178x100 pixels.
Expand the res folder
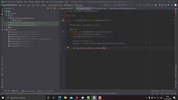point(6,27)
